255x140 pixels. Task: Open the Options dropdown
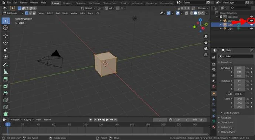point(203,8)
